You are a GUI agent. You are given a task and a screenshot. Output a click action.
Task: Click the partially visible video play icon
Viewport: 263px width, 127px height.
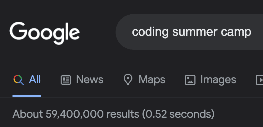tap(260, 80)
